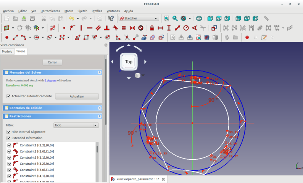303x183 pixels.
Task: Click the 8 degrees link
Action: [x=50, y=80]
